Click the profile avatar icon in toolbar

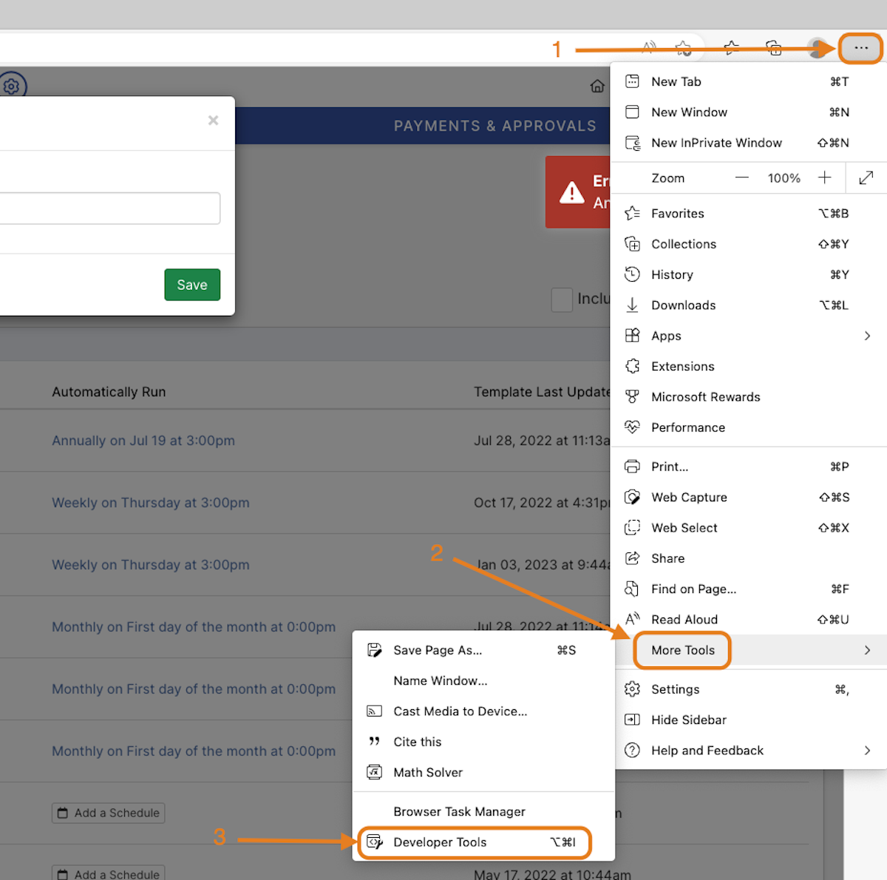[817, 49]
